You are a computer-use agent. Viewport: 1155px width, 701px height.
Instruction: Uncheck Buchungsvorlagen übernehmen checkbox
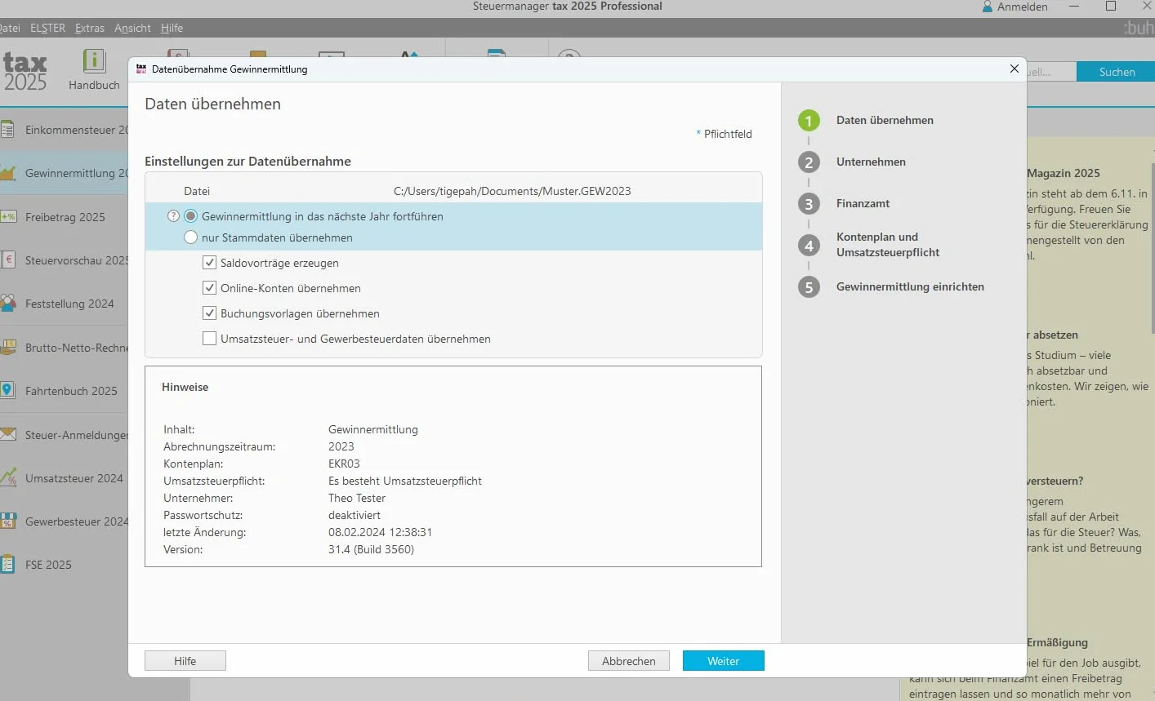coord(210,313)
